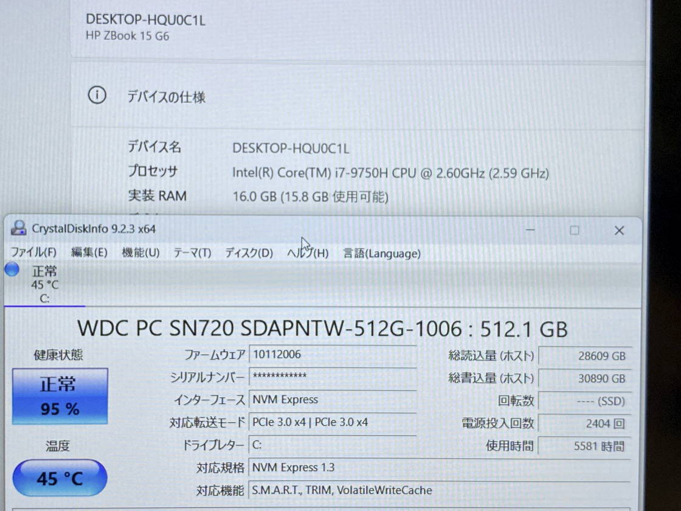Viewport: 681px width, 511px height.
Task: Click the features field S.M.A.R.T., TRIM, VolatileWriteCache
Action: (x=440, y=490)
